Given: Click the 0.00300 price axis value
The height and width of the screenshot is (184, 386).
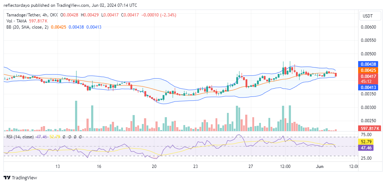Looking at the screenshot, I should tap(369, 108).
